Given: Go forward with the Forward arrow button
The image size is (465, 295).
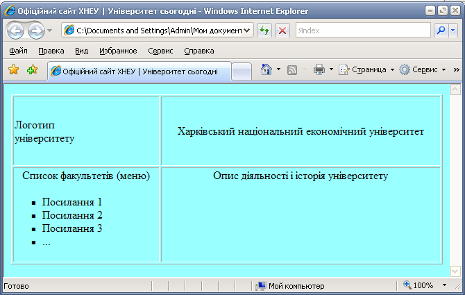Looking at the screenshot, I should [x=36, y=31].
